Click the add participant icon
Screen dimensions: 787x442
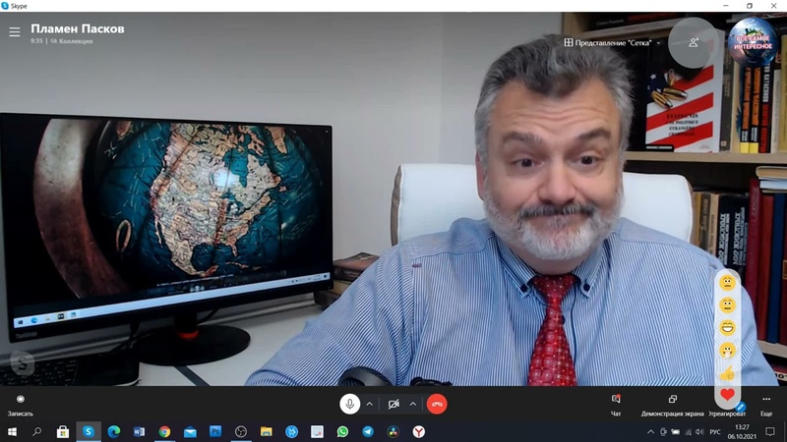click(693, 42)
